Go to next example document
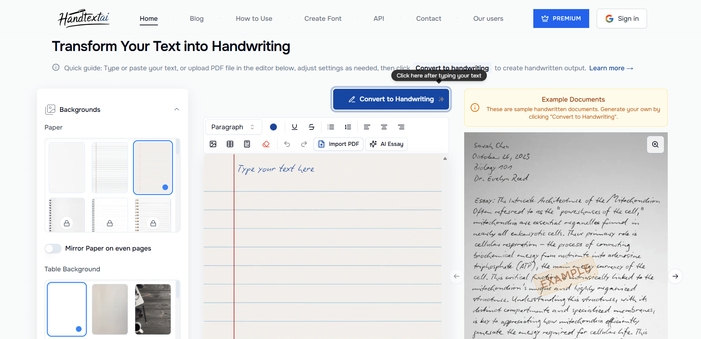The height and width of the screenshot is (339, 701). (x=675, y=276)
